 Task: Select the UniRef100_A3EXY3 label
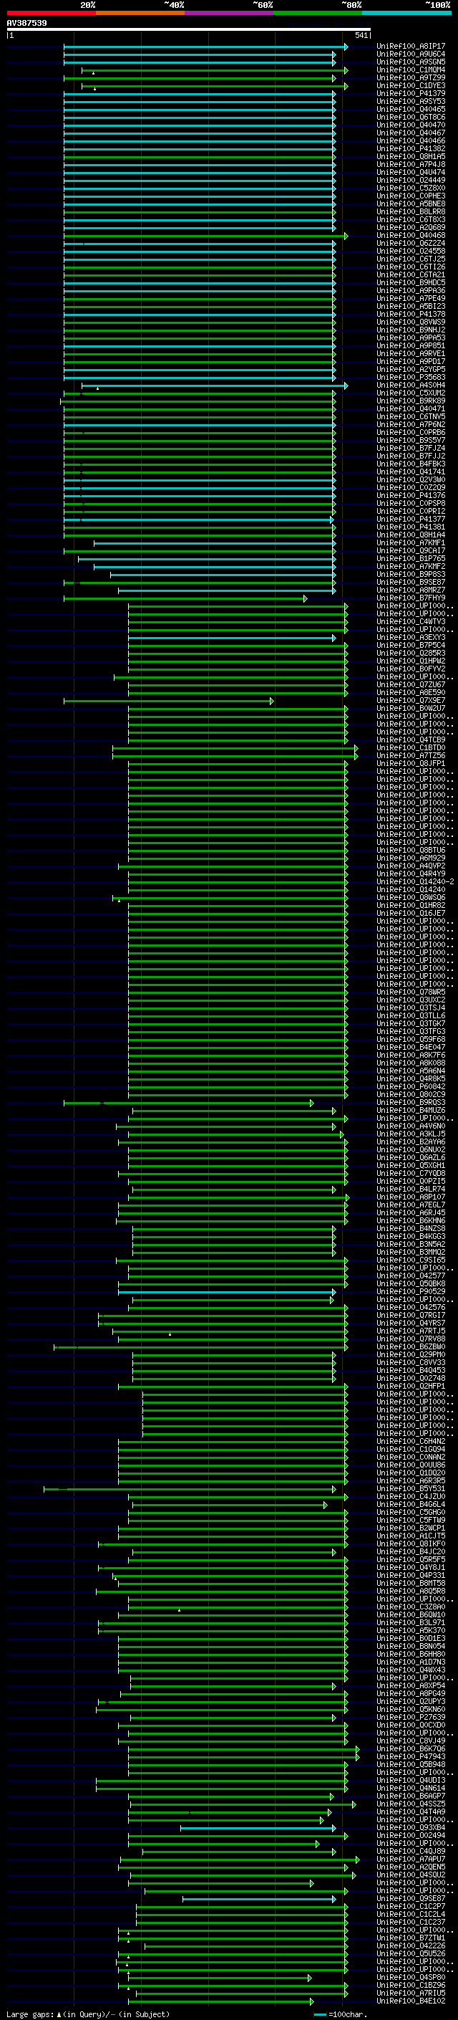click(x=411, y=638)
